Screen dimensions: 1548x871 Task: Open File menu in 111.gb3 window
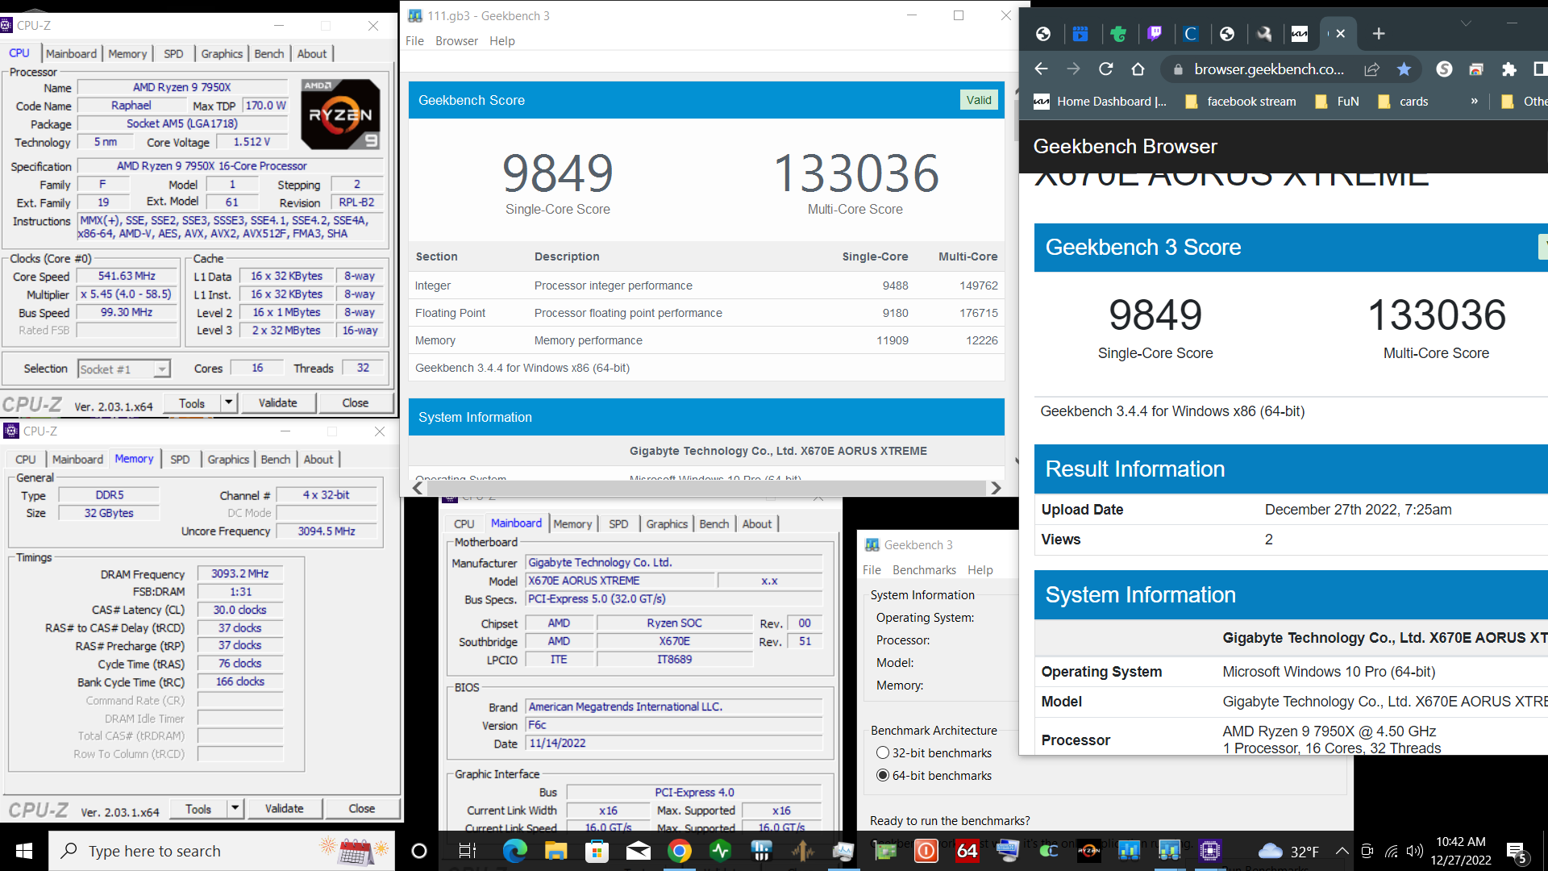pyautogui.click(x=414, y=41)
